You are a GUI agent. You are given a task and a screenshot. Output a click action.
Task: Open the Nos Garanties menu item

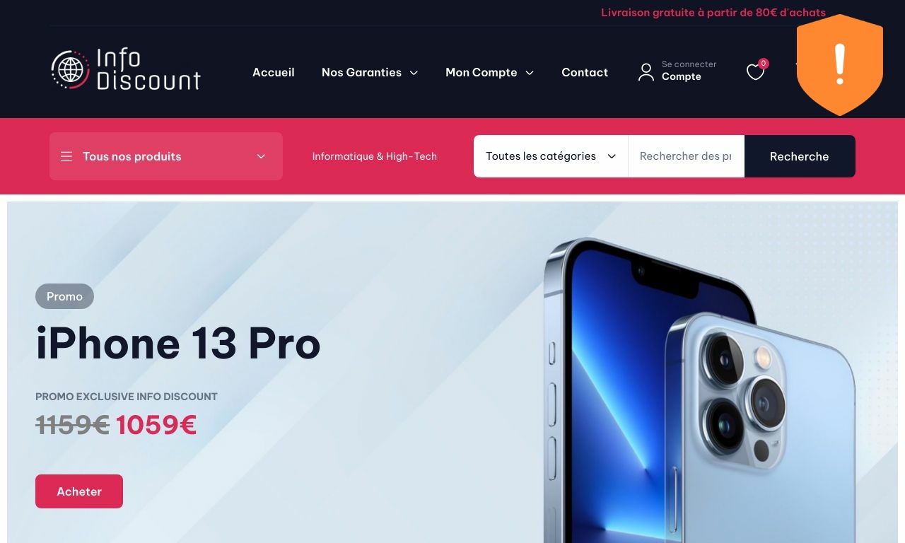[x=361, y=72]
